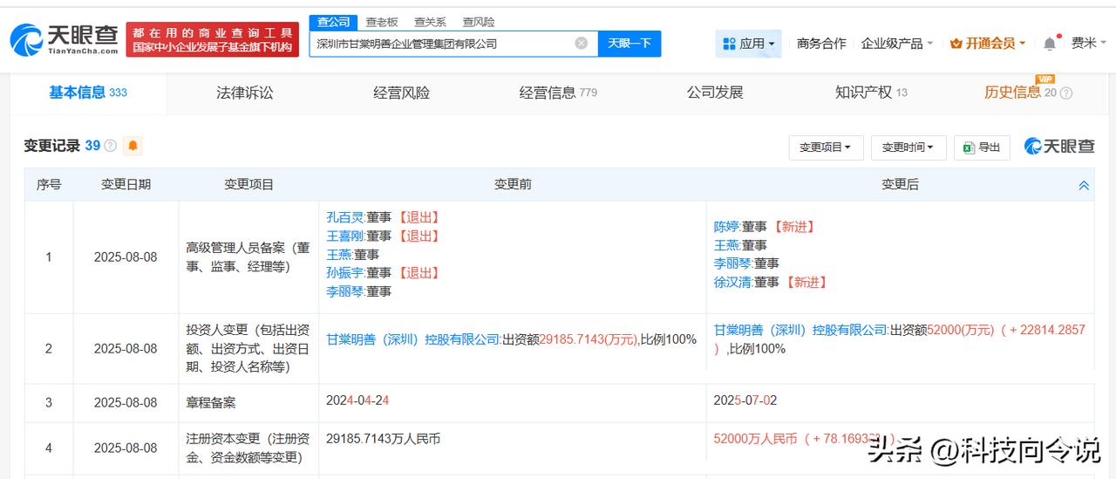The width and height of the screenshot is (1116, 479).
Task: Switch to the 经营信息 tab
Action: point(558,92)
